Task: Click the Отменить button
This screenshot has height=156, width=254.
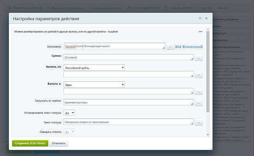Action: click(59, 143)
